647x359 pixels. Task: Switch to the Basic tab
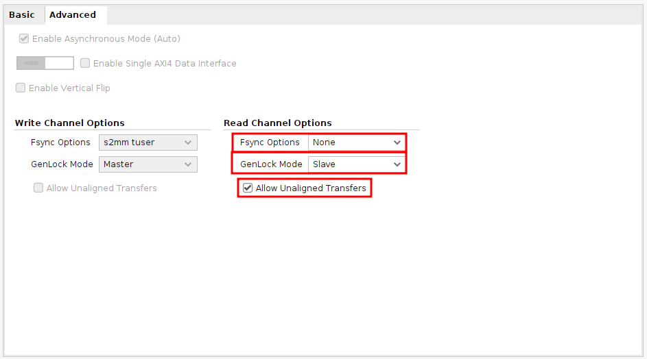(x=21, y=14)
